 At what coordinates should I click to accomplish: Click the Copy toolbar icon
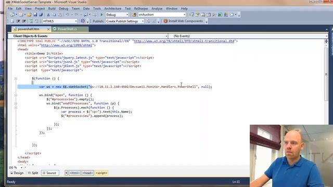pyautogui.click(x=54, y=15)
